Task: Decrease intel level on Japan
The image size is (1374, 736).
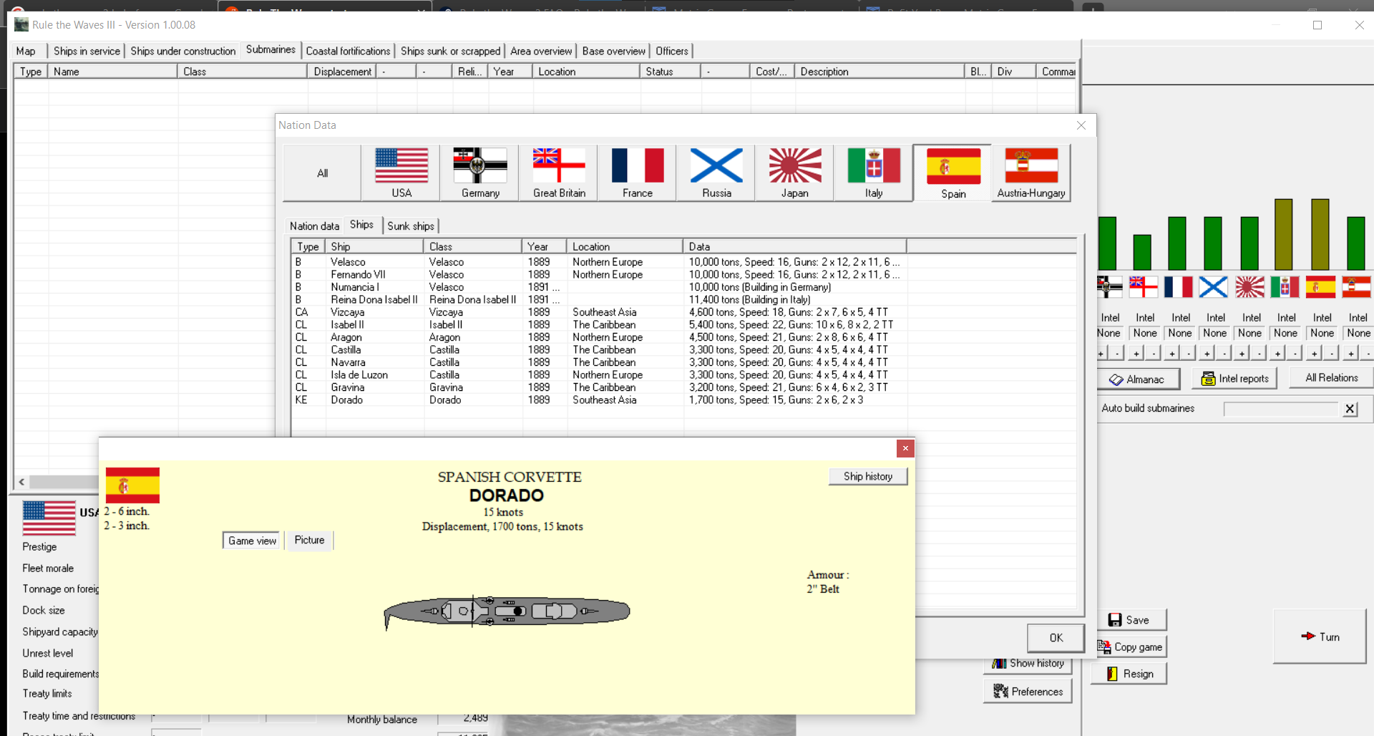Action: pyautogui.click(x=1259, y=353)
